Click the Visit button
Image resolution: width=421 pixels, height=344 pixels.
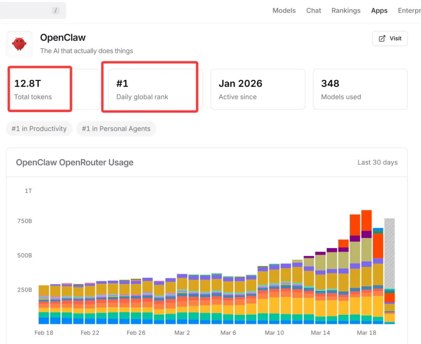click(389, 38)
